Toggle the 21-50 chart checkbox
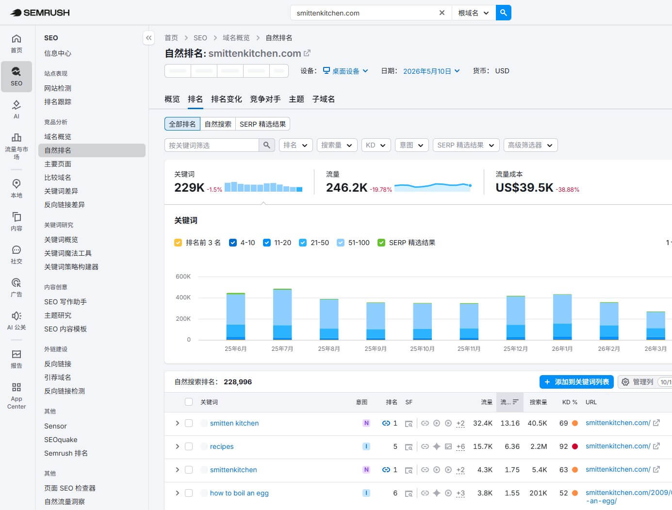 click(x=303, y=243)
